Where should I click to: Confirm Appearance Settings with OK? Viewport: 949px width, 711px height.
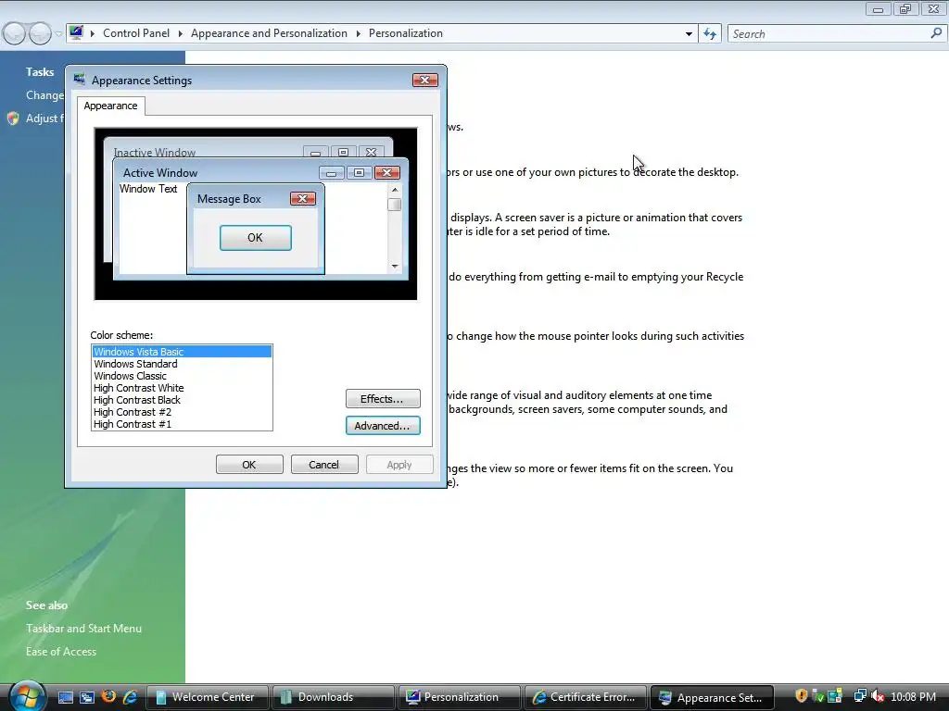click(249, 465)
